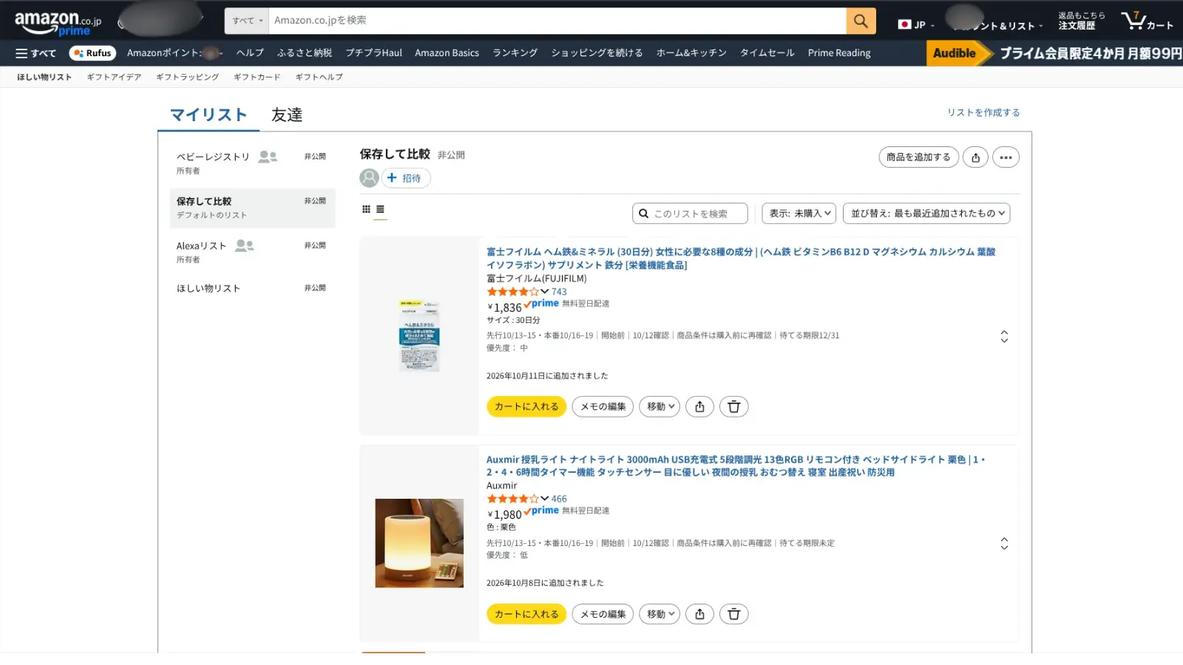The image size is (1183, 665).
Task: Go to the Amazon.co.jp prime logo
Action: [58, 22]
